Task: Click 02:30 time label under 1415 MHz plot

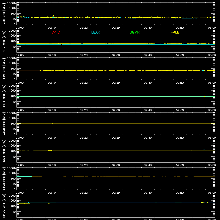Action: (x=116, y=110)
